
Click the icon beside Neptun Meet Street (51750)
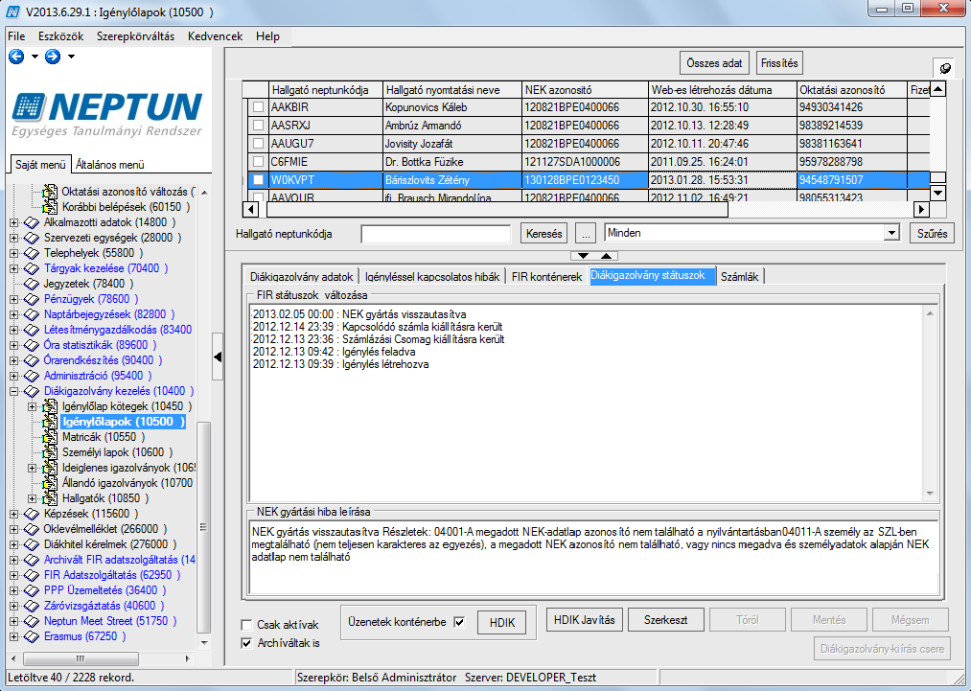[31, 621]
